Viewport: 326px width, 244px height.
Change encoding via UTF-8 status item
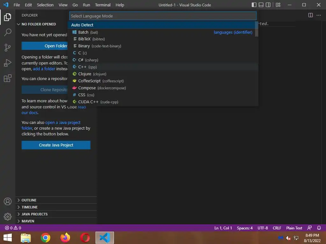pos(263,228)
